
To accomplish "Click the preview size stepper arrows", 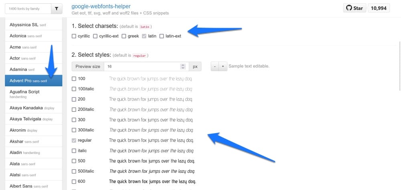I will click(x=183, y=67).
